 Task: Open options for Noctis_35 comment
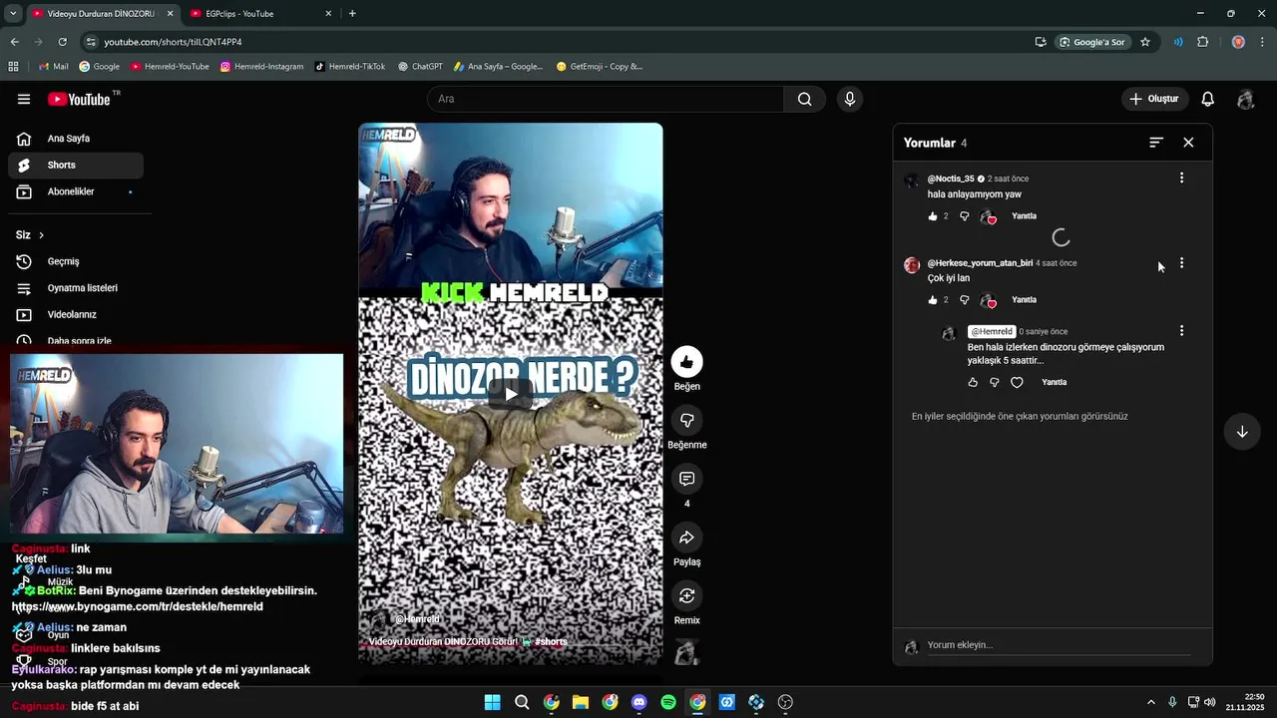coord(1181,178)
